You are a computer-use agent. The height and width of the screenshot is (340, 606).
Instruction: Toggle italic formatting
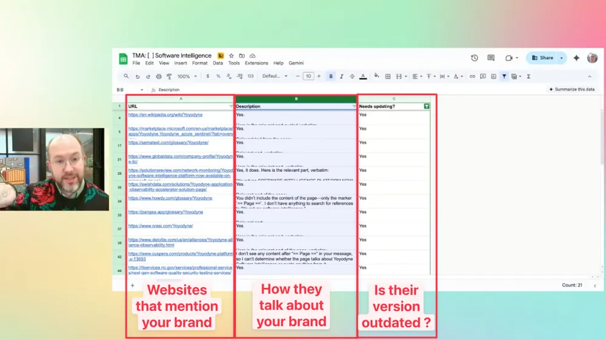pyautogui.click(x=342, y=76)
